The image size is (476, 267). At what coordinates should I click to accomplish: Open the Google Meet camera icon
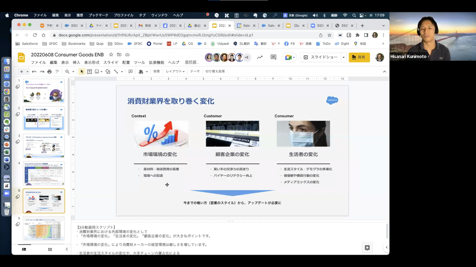(x=289, y=57)
